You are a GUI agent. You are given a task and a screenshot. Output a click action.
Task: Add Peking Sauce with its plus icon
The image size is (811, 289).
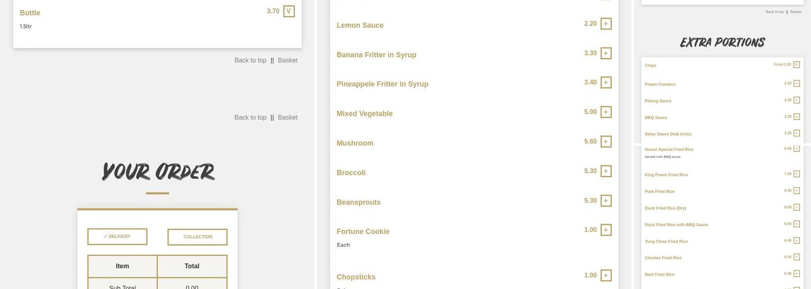797,100
